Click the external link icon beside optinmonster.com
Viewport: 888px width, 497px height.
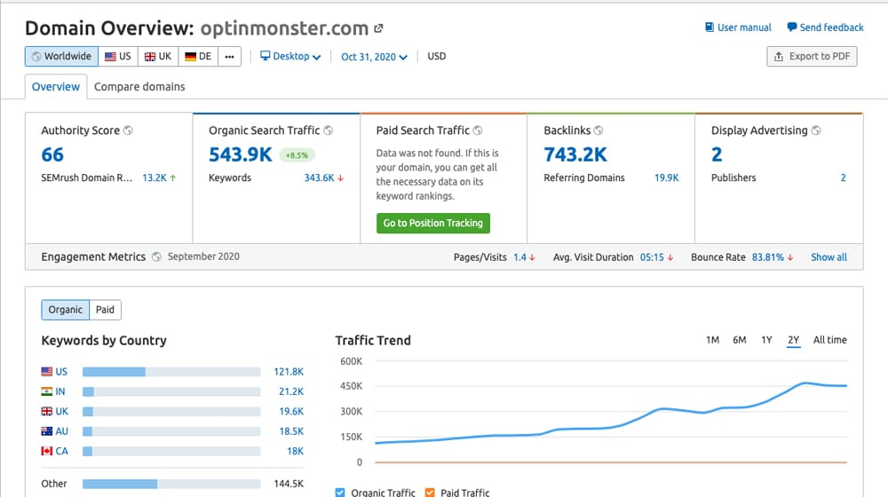(x=379, y=28)
